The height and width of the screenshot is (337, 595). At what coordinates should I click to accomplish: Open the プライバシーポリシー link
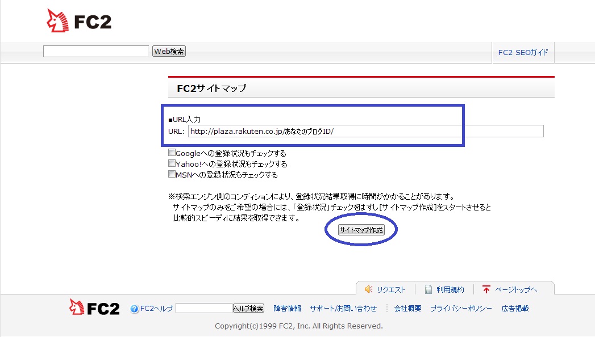[461, 308]
